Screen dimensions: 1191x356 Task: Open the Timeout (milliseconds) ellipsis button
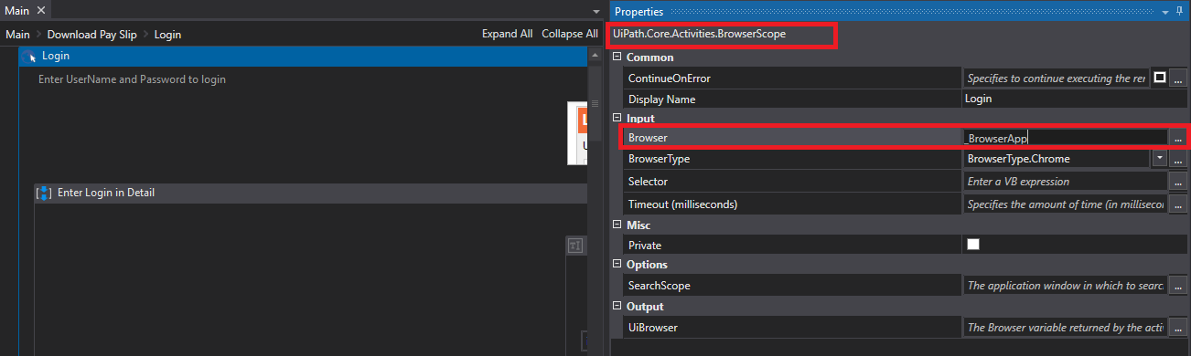(1178, 204)
